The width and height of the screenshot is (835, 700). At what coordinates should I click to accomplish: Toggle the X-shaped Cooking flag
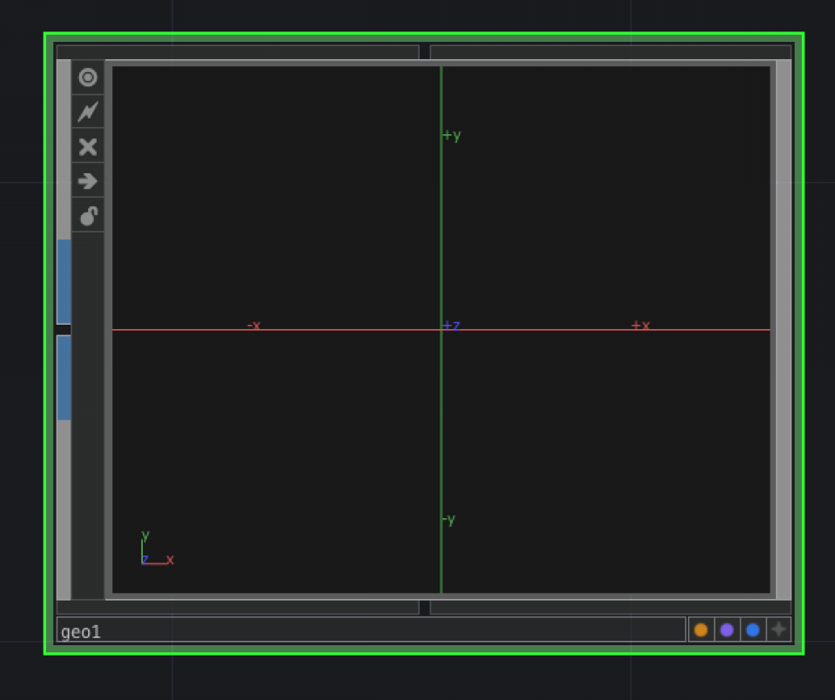click(88, 146)
